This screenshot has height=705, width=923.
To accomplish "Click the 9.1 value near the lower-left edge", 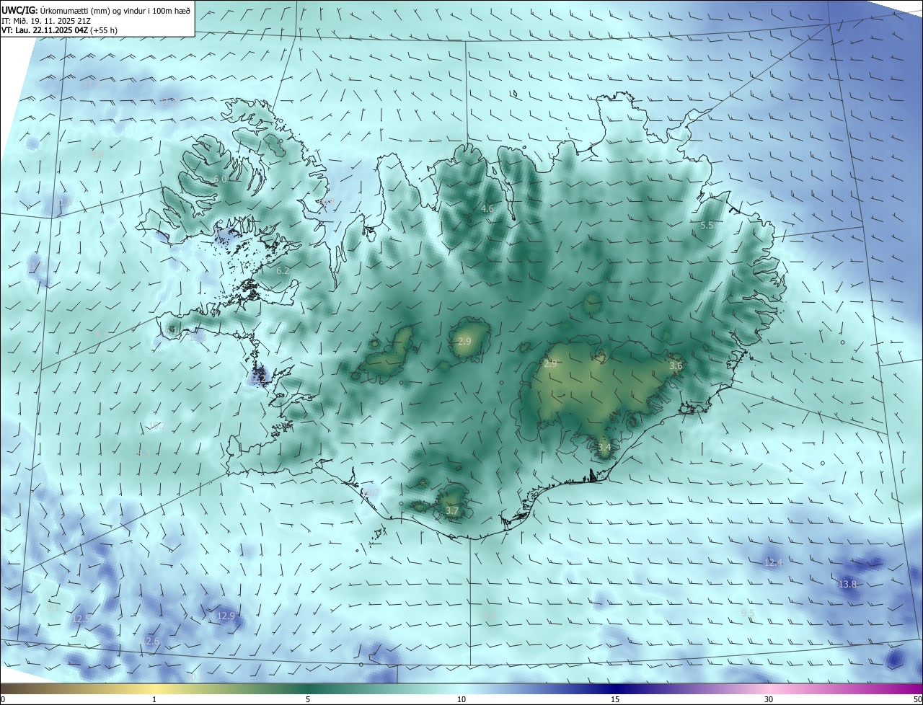I will click(52, 608).
